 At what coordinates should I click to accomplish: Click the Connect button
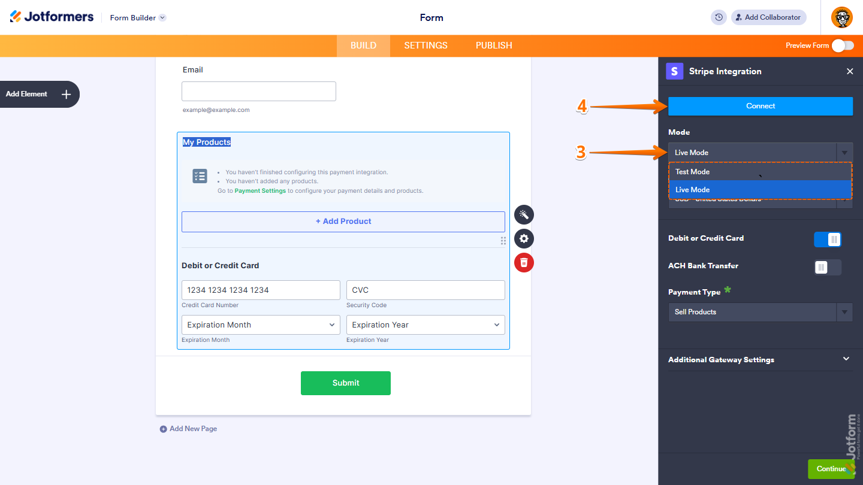[761, 106]
